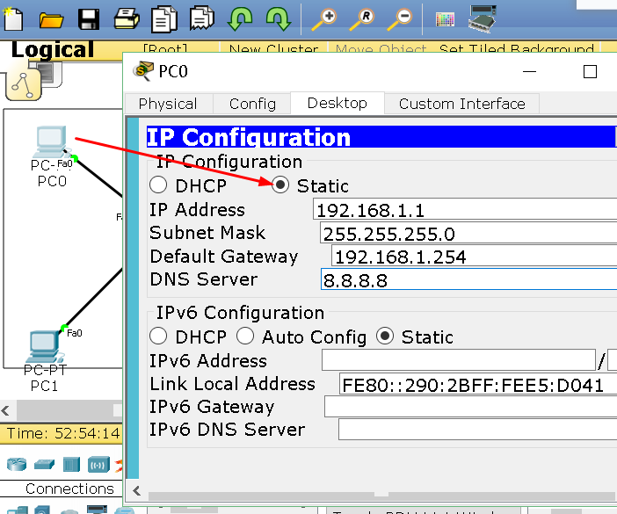The width and height of the screenshot is (617, 514).
Task: Select IPv6 Static radio button
Action: (x=384, y=336)
